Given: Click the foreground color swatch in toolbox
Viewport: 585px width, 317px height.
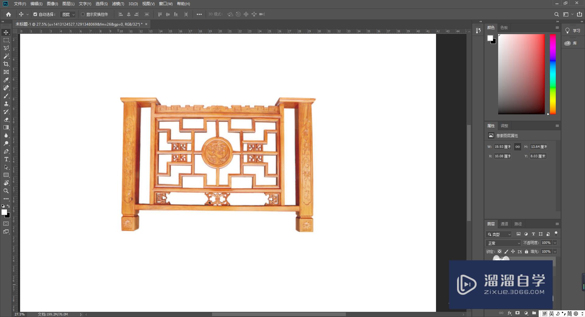Looking at the screenshot, I should point(4,212).
